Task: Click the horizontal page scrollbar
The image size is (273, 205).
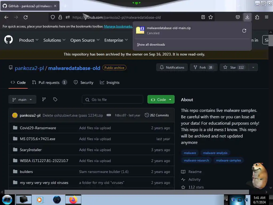Action: pos(127,192)
